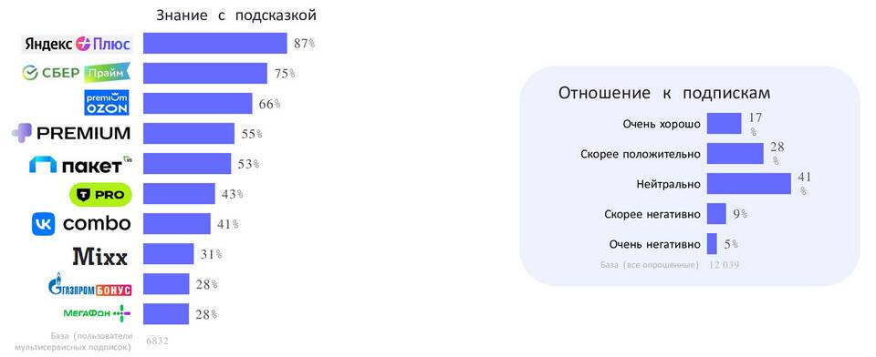Viewport: 876px width, 357px height.
Task: Click the Очень негативно 5% bar
Action: (713, 244)
